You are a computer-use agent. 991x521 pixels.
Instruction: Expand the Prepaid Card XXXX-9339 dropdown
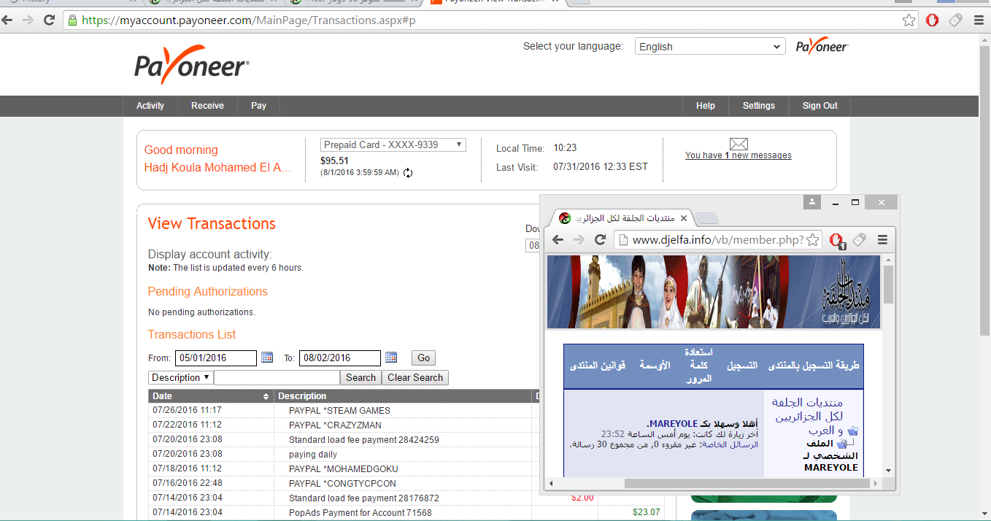(393, 145)
